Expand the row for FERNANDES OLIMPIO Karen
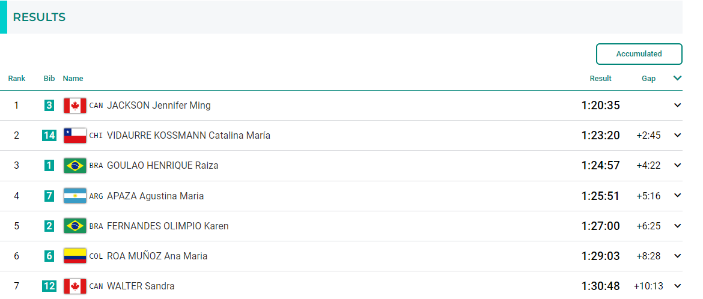 [x=677, y=226]
